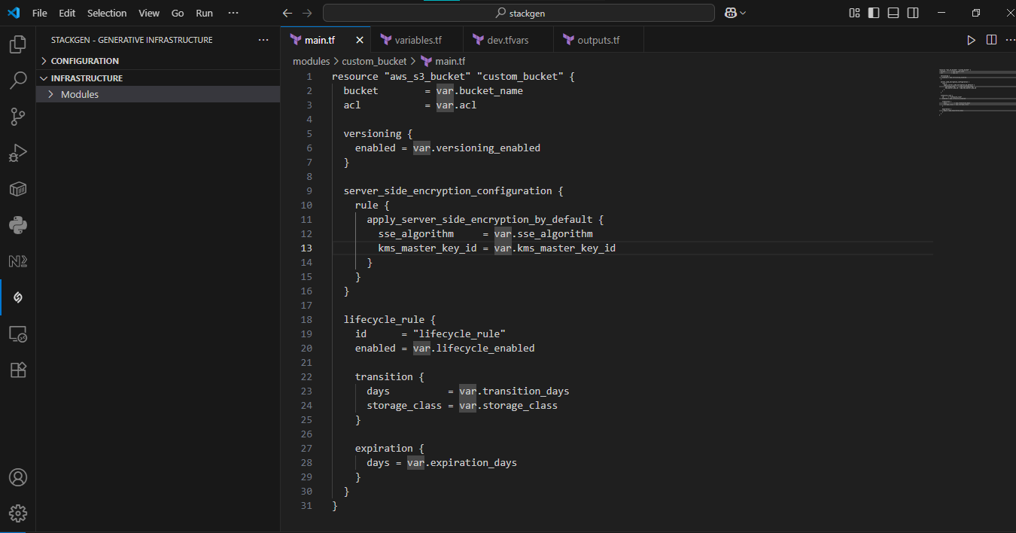Toggle the primary side bar visibility

[874, 13]
